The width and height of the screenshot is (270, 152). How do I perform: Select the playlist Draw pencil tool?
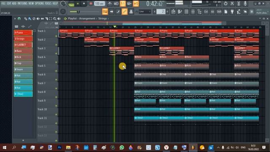coord(25,19)
